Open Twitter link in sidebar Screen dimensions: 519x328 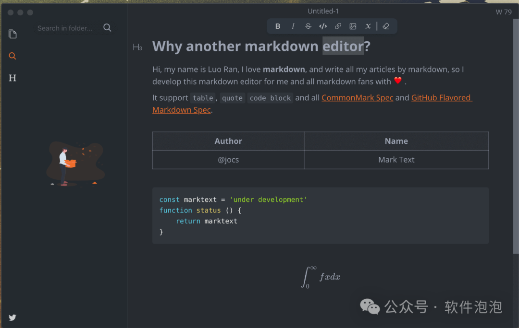[12, 317]
